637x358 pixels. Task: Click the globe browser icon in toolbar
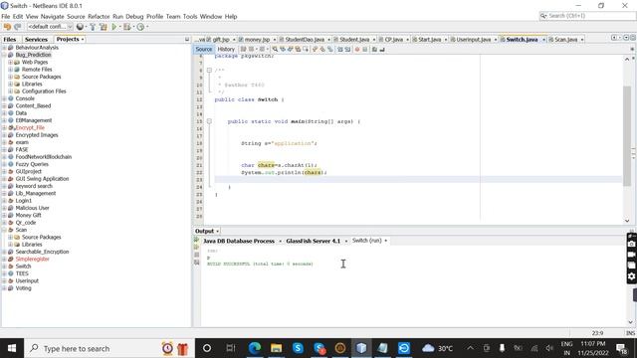(x=80, y=27)
